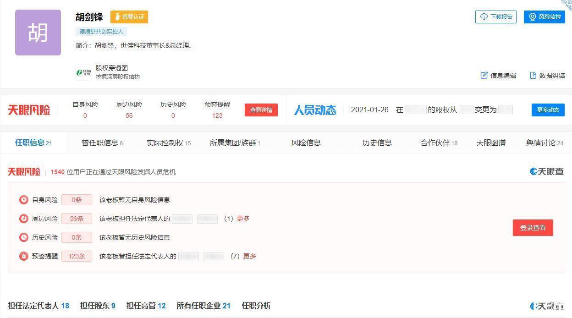This screenshot has height=318, width=572.
Task: Click the 周边风险 circular icon
Action: coord(24,219)
